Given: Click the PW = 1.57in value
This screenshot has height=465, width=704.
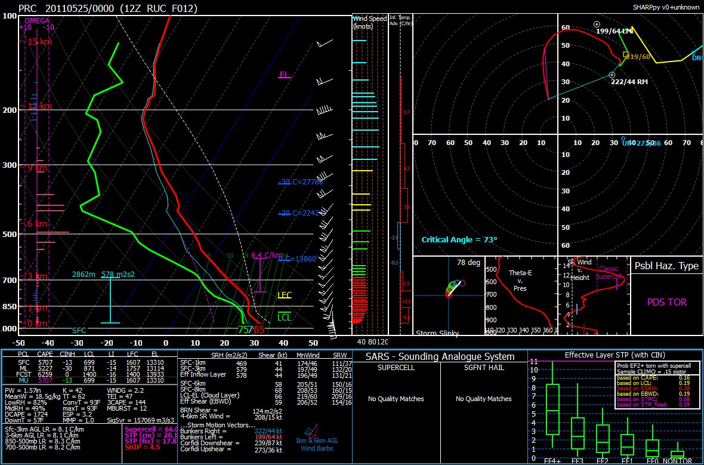Looking at the screenshot, I should (23, 390).
